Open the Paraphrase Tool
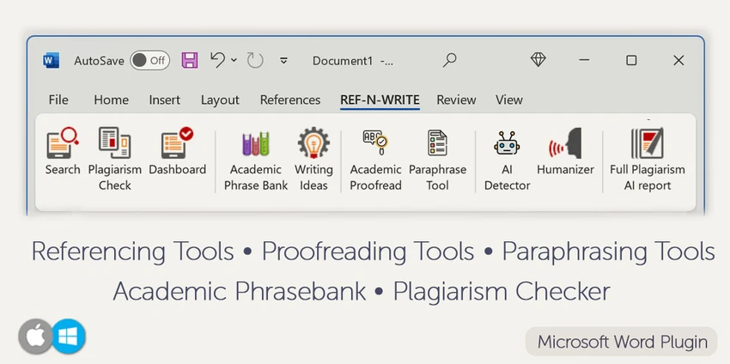Screen dimensions: 730x364 (437, 160)
